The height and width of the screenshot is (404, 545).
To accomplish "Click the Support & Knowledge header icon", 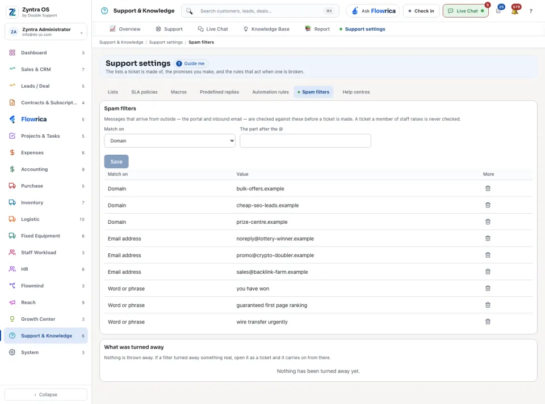I will coord(104,11).
